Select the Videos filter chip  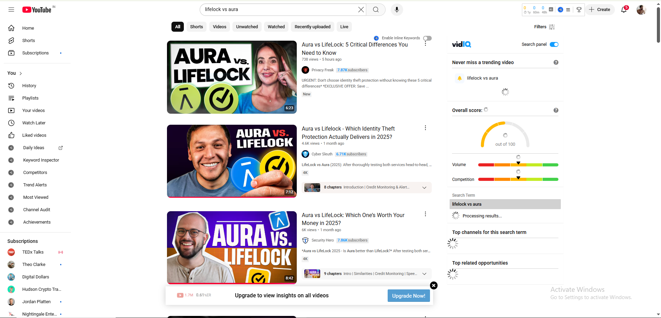coord(220,27)
